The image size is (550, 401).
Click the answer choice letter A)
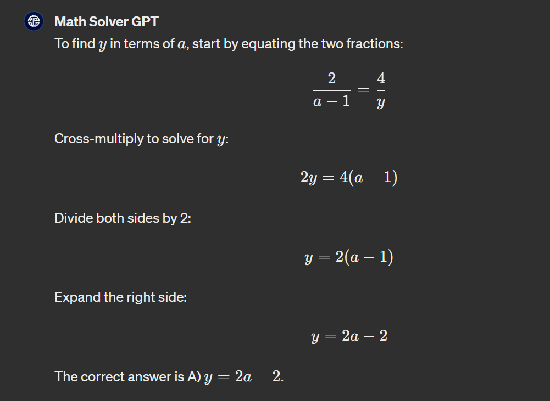(x=194, y=377)
